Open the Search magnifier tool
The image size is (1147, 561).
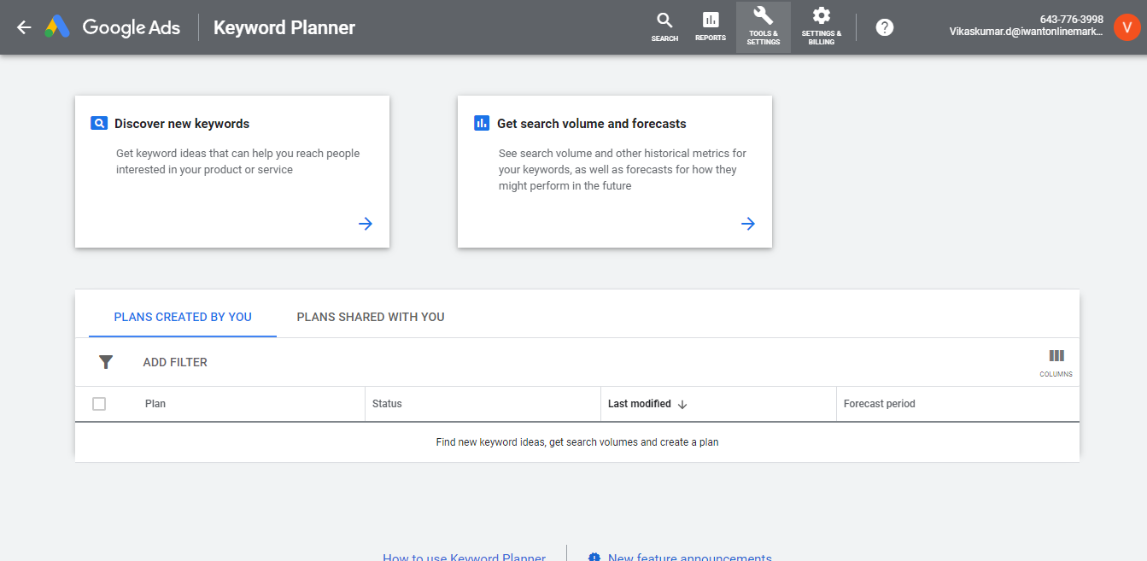(x=664, y=26)
